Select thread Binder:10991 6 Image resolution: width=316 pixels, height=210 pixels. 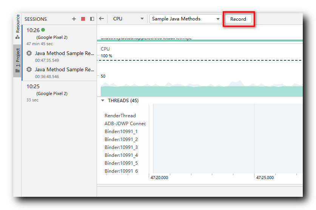tap(121, 171)
